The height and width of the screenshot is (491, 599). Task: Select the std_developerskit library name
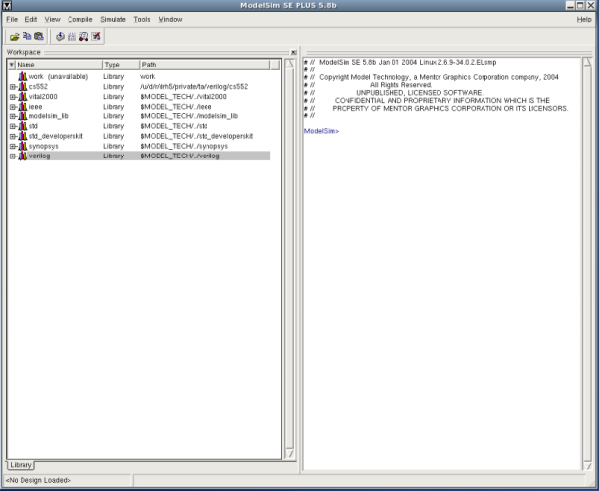[x=56, y=136]
